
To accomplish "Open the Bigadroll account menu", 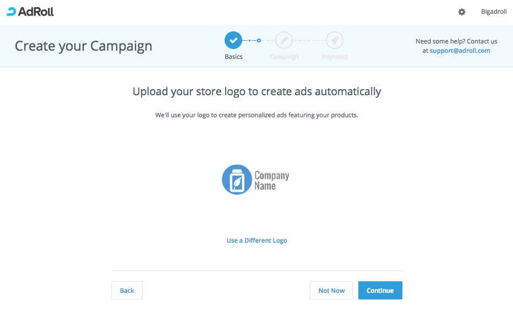I will point(494,12).
